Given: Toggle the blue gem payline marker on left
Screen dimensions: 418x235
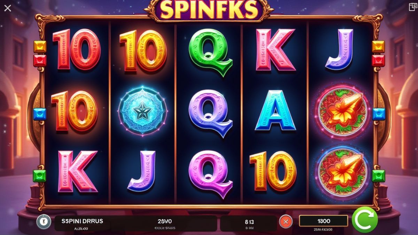Looking at the screenshot, I should [x=40, y=114].
